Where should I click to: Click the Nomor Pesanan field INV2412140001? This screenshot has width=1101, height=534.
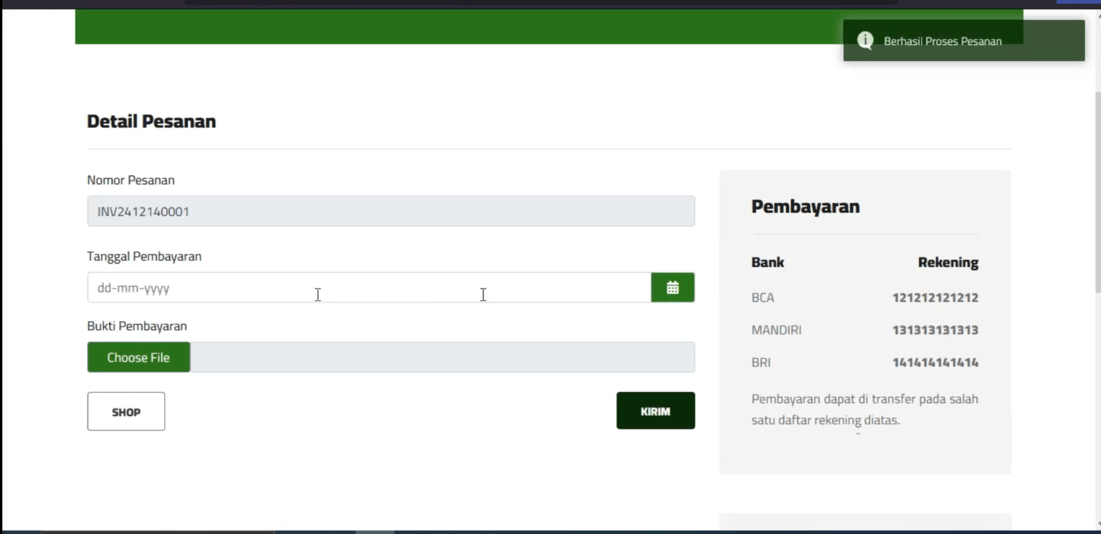(391, 212)
